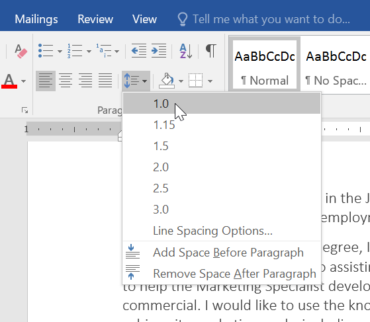The width and height of the screenshot is (370, 322).
Task: Click the Line and Paragraph Spacing button
Action: [136, 81]
